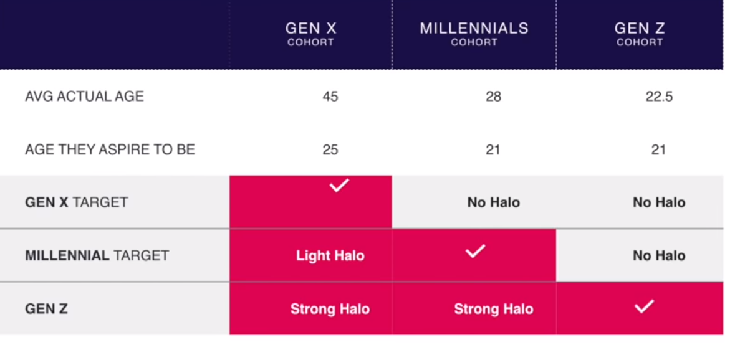
Task: Click the Avg Actual Age row label
Action: tap(84, 97)
